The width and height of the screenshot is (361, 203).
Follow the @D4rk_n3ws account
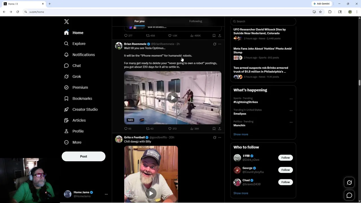click(285, 158)
